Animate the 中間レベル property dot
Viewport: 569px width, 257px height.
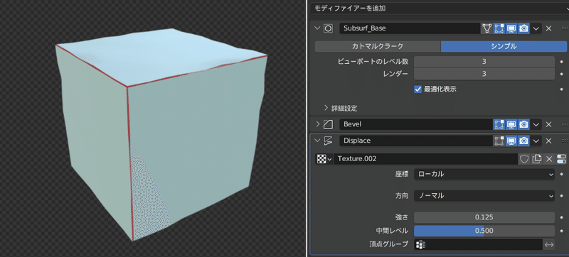click(562, 231)
